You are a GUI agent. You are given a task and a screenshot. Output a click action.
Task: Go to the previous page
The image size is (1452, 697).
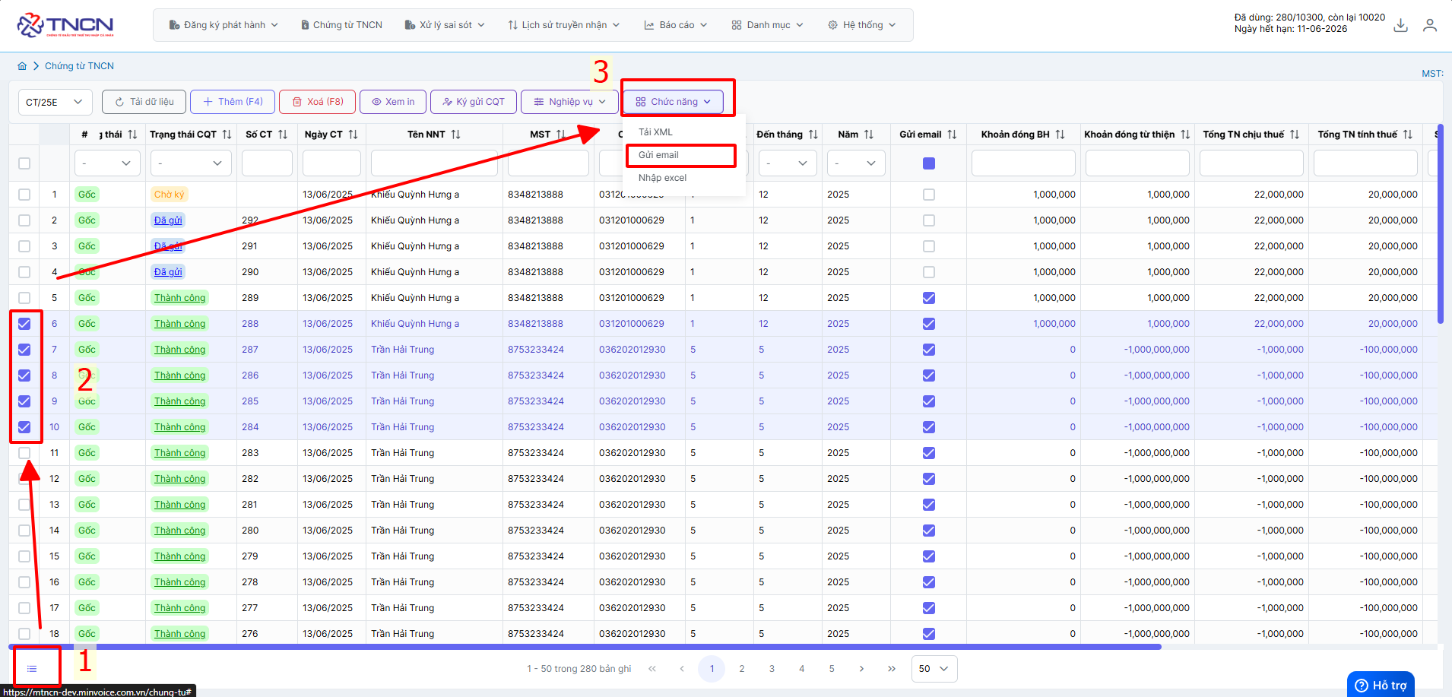(682, 669)
